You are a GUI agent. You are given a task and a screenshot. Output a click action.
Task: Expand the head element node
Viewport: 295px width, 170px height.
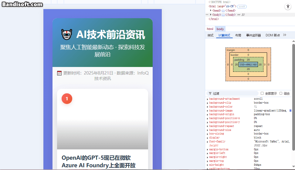point(211,11)
